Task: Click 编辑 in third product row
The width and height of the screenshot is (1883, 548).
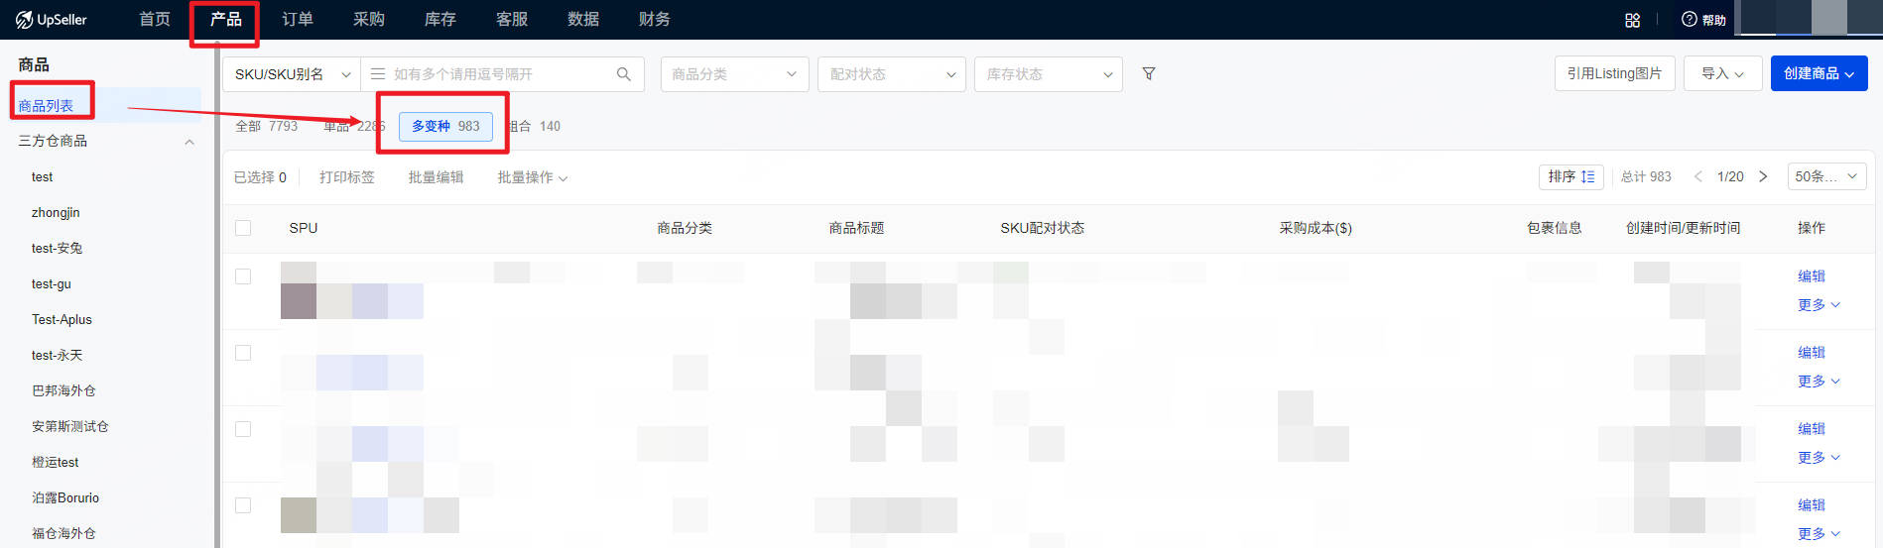Action: click(x=1812, y=429)
